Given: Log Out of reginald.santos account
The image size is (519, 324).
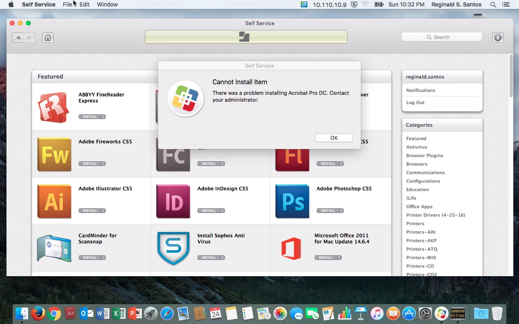Looking at the screenshot, I should pos(415,102).
